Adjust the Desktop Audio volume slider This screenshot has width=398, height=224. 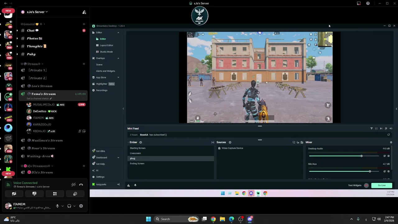[x=343, y=156]
